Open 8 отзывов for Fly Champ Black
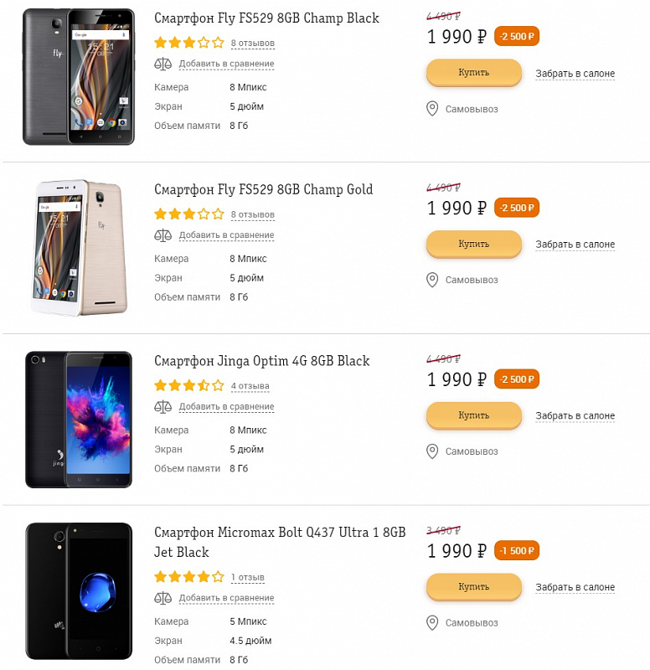Image resolution: width=650 pixels, height=670 pixels. (x=252, y=43)
